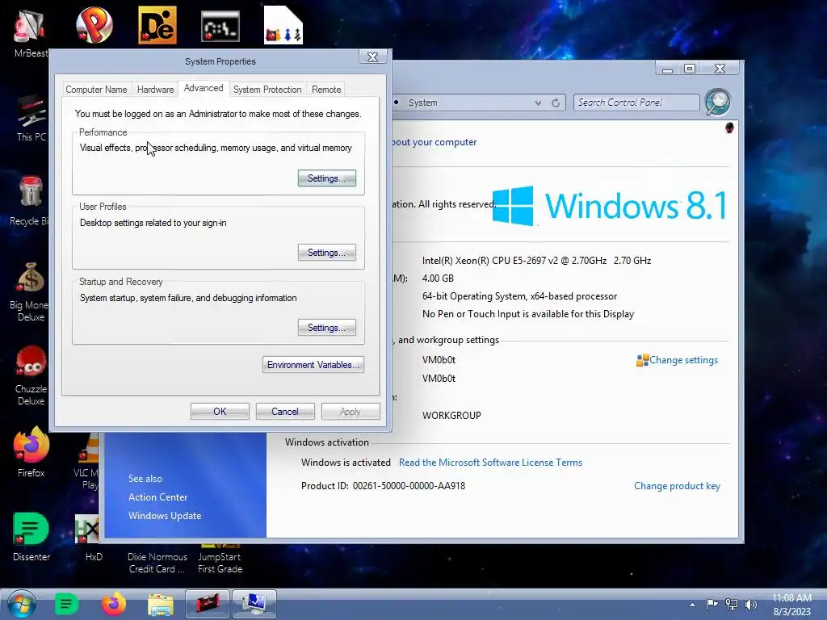Screen dimensions: 827x620
Task: Open the red P ball desktop icon
Action: pyautogui.click(x=94, y=25)
